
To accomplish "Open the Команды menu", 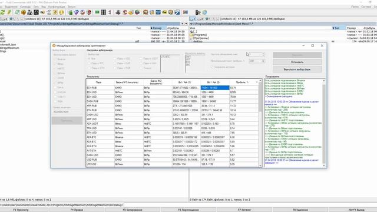I will click(25, 6).
